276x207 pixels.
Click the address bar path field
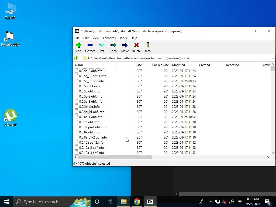[x=176, y=58]
